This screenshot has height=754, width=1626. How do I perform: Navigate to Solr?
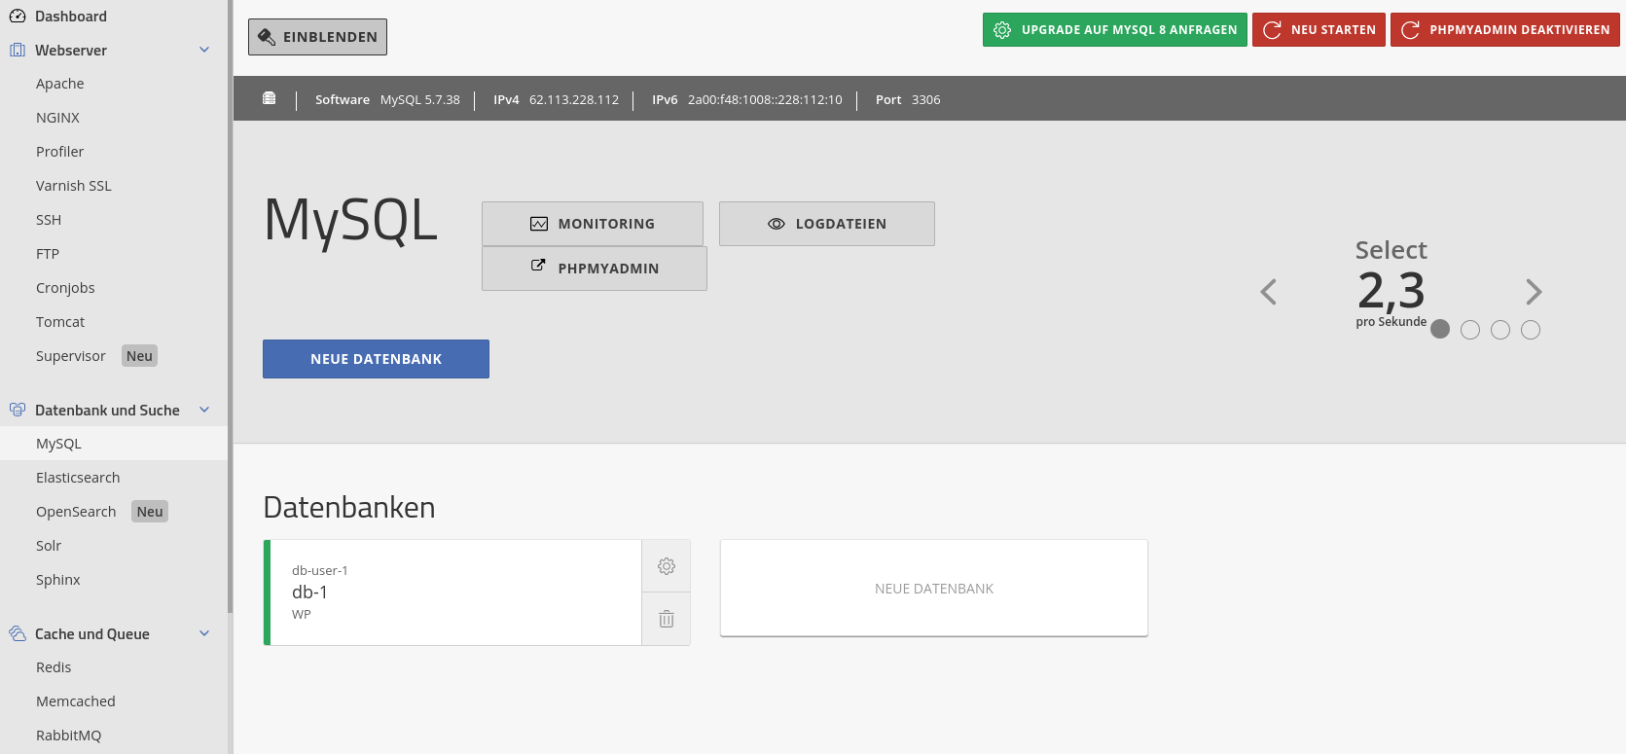coord(49,546)
